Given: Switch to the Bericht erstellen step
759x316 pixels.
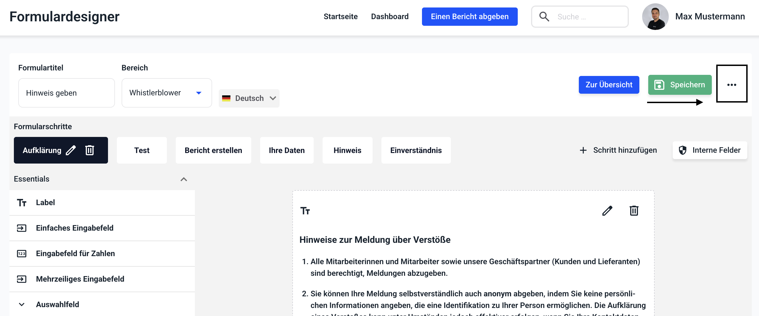Looking at the screenshot, I should pos(213,150).
